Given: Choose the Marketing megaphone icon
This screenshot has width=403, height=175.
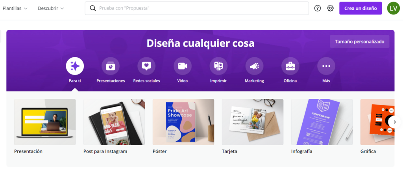Looking at the screenshot, I should click(255, 66).
